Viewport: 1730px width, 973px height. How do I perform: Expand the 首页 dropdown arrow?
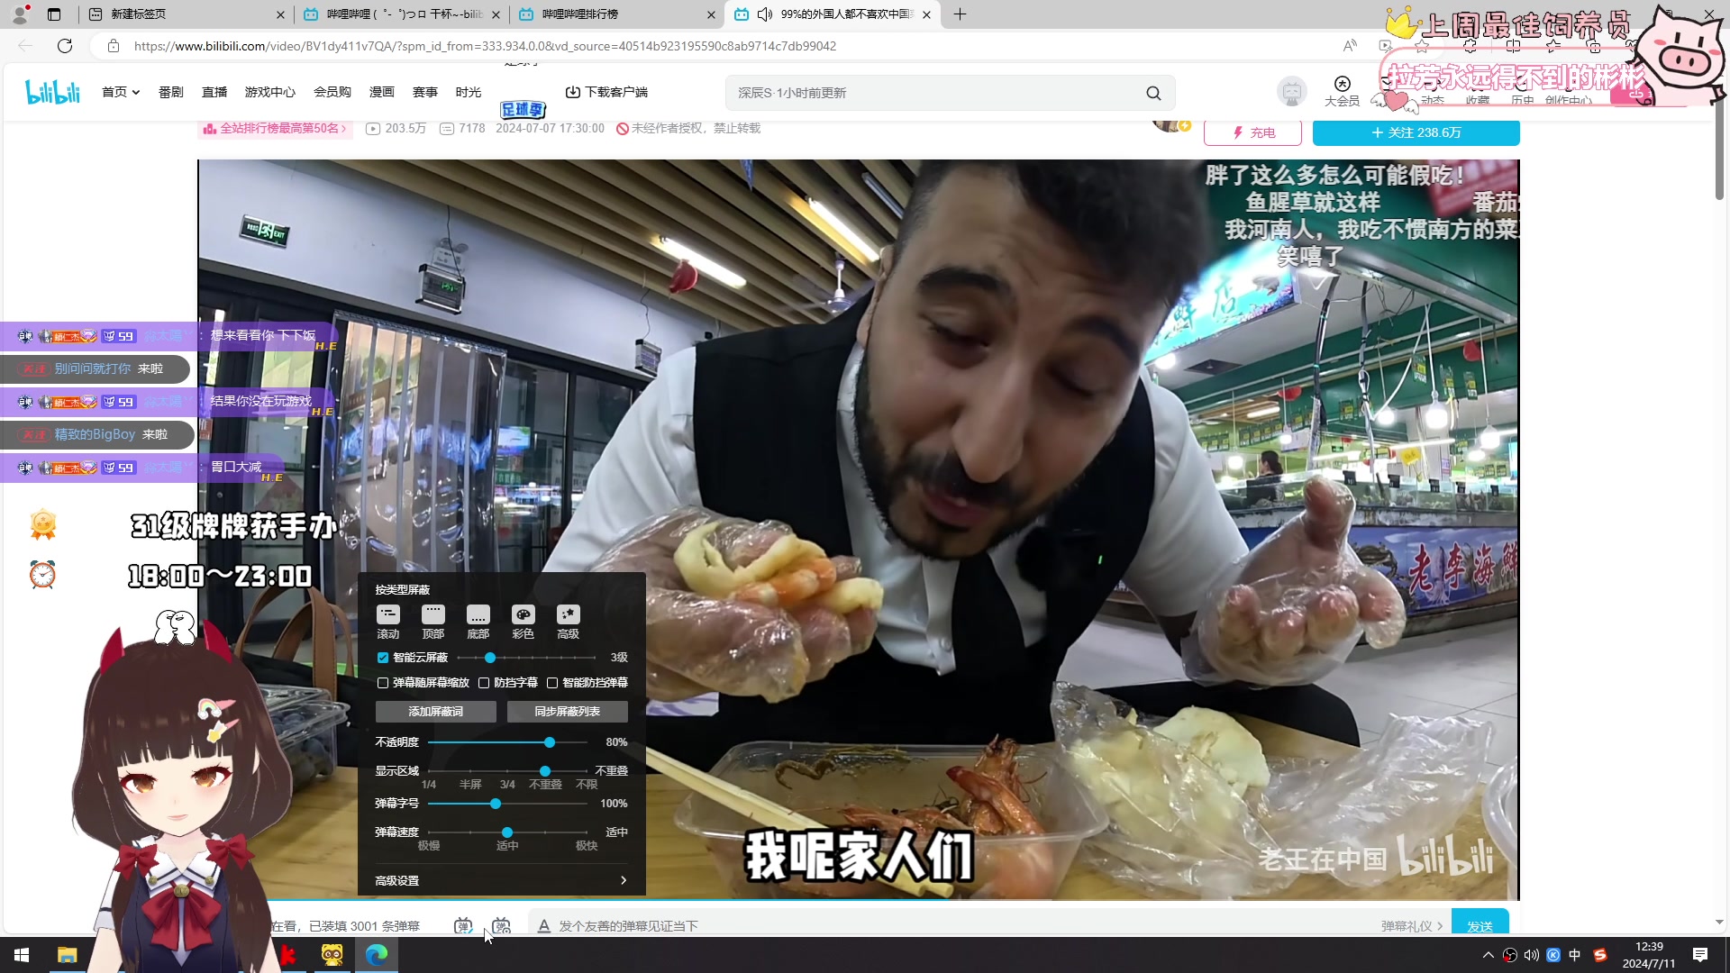136,93
